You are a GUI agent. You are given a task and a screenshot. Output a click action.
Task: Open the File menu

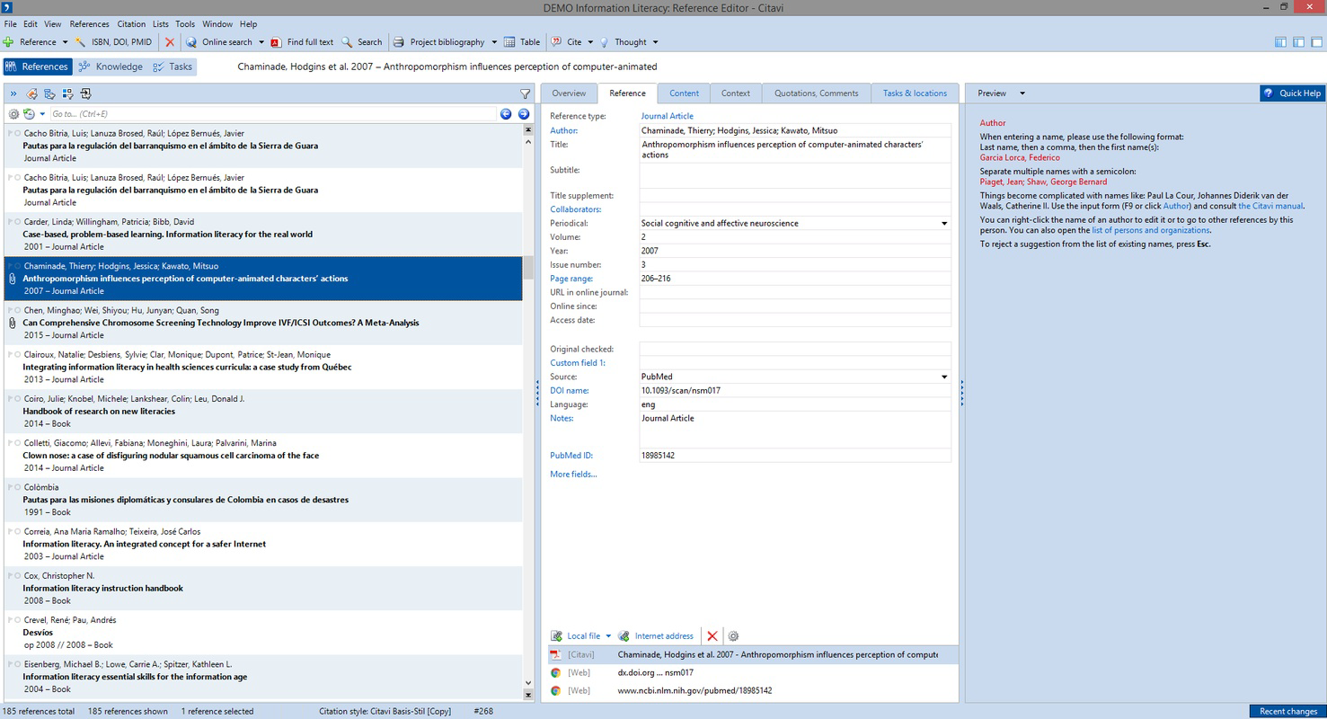click(x=11, y=24)
